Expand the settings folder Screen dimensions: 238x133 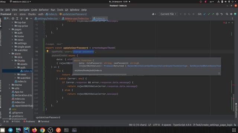coord(12,43)
